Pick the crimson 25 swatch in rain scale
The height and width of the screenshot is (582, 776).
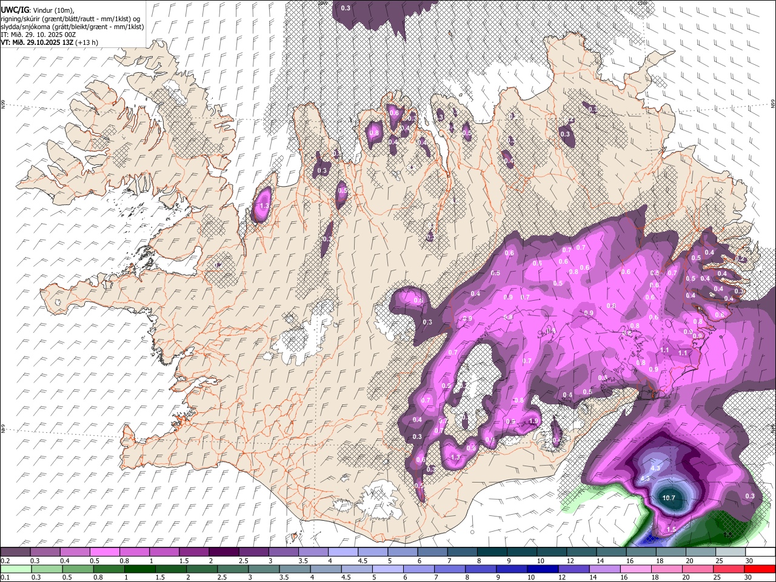click(728, 569)
